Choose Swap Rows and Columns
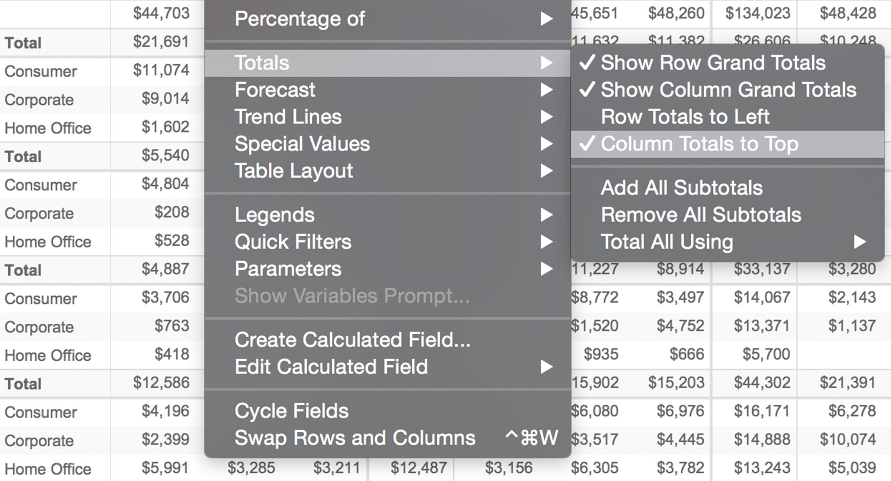This screenshot has height=481, width=891. 388,439
